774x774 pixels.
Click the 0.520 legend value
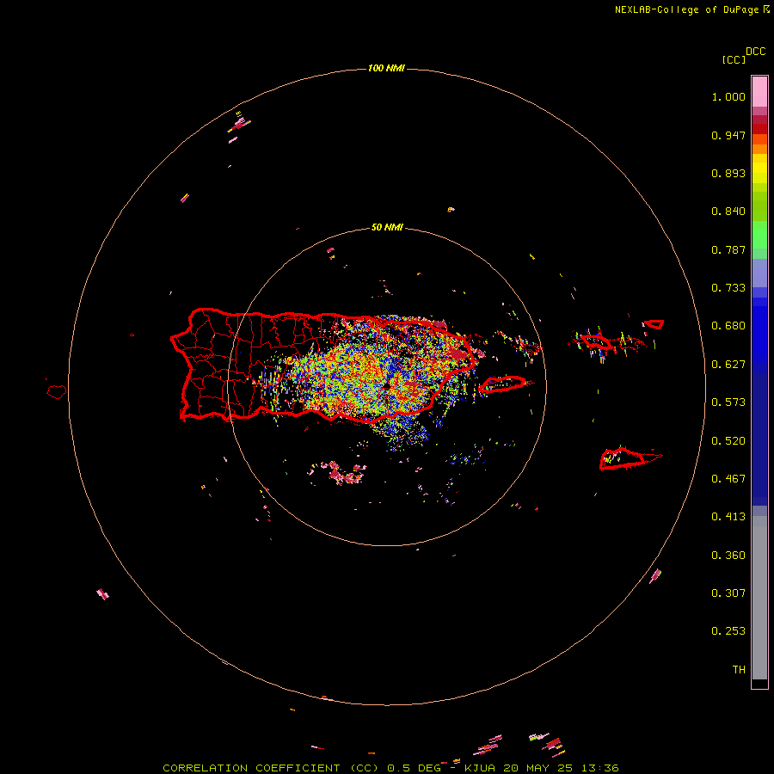click(728, 441)
